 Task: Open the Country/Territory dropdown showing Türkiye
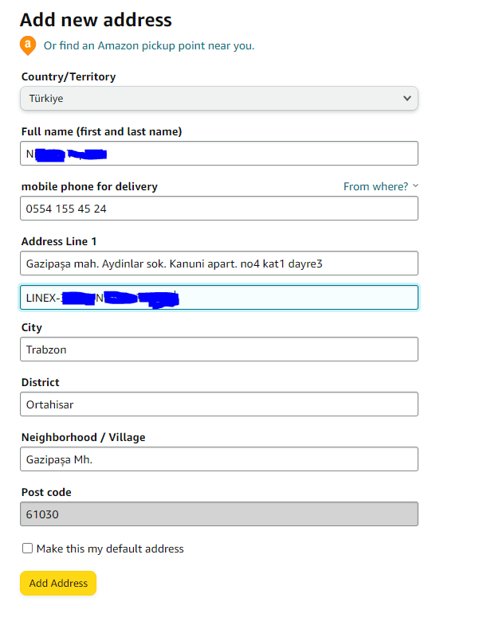[x=218, y=99]
